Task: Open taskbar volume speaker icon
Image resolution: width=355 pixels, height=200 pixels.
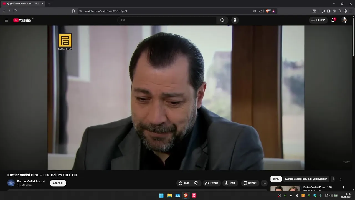Action: [x=331, y=196]
